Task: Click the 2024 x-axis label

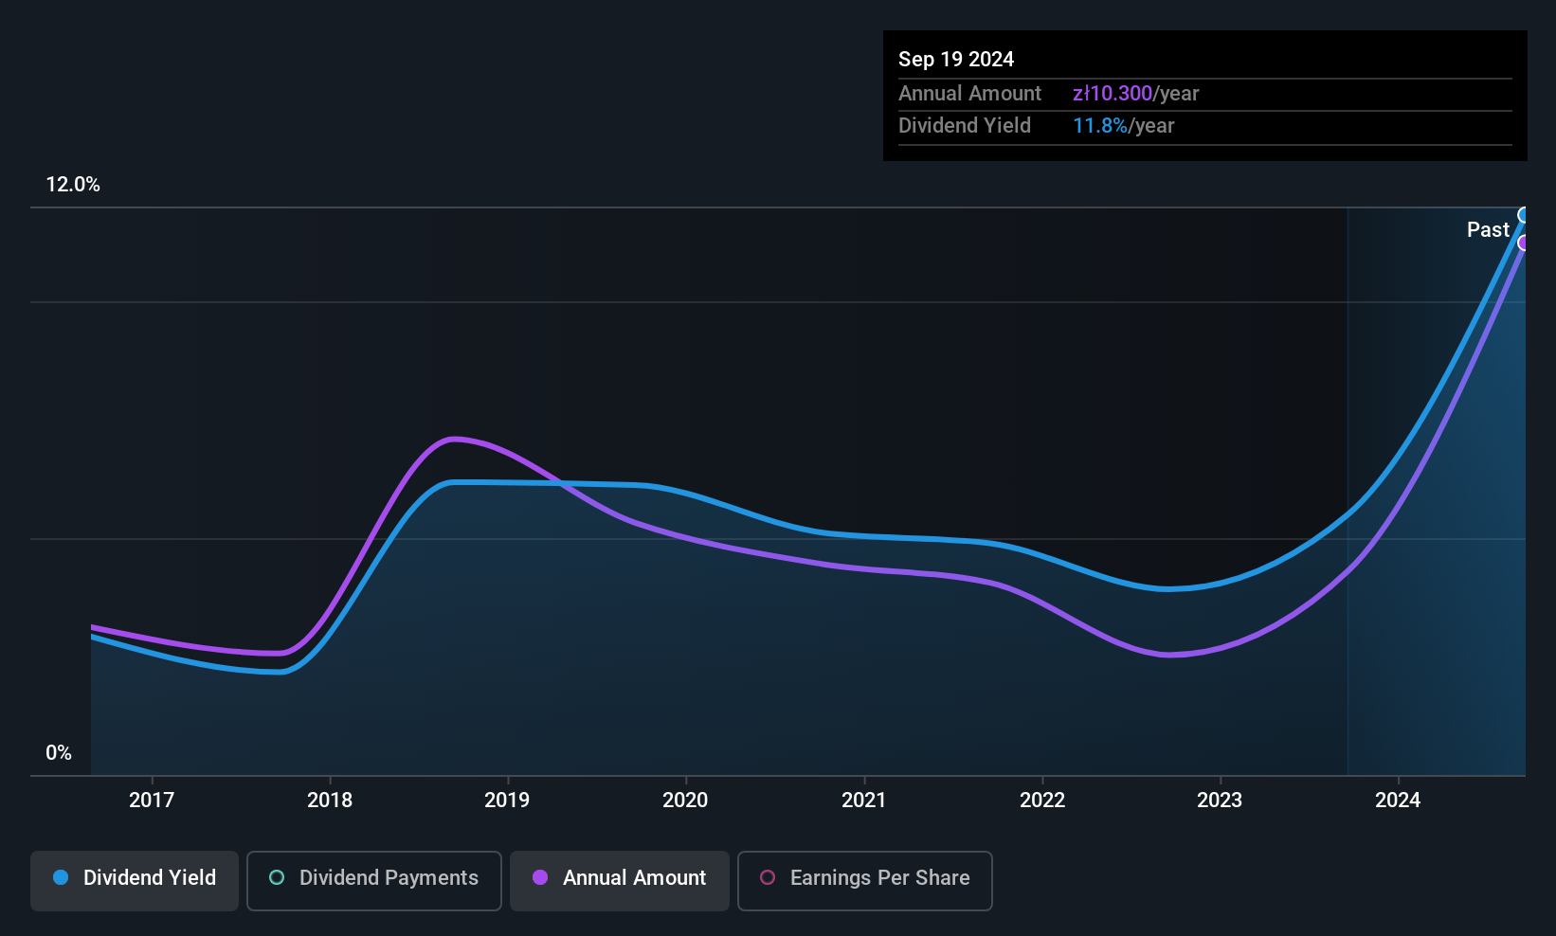Action: coord(1398,800)
